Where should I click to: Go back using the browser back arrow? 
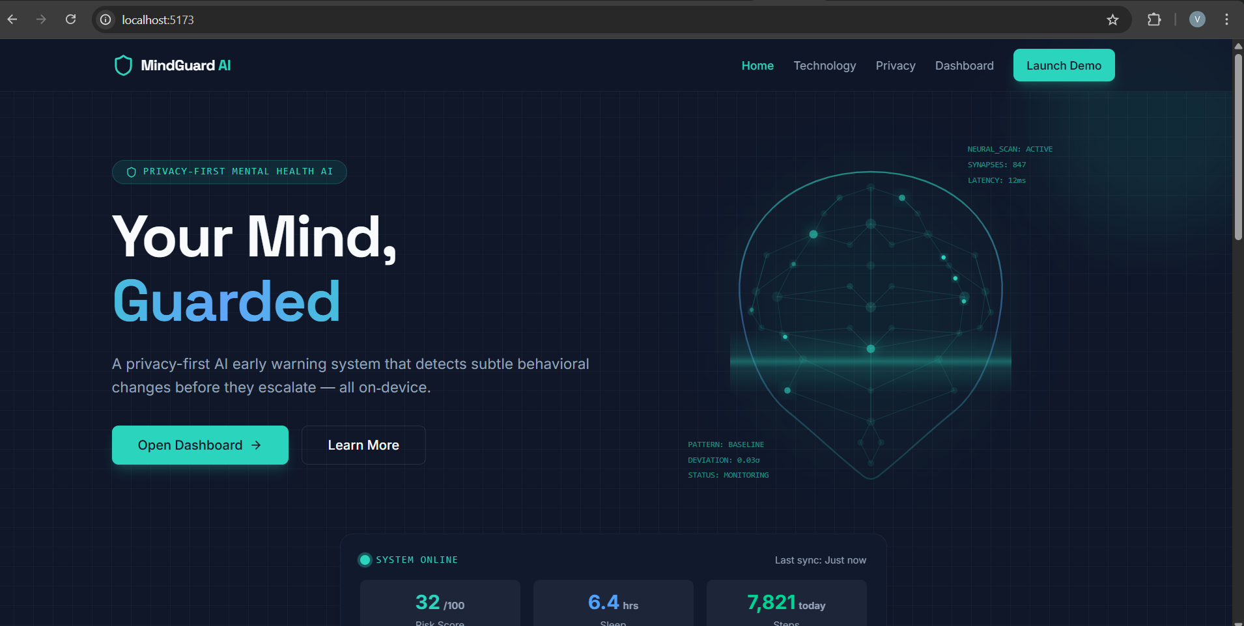click(12, 20)
